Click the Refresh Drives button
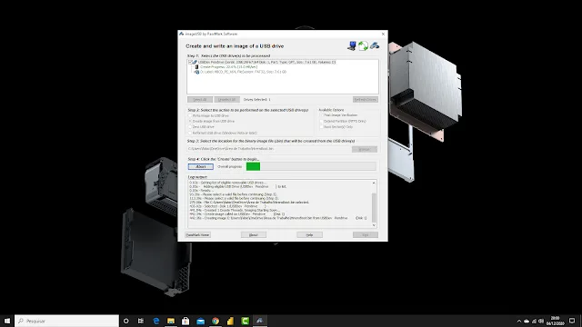This screenshot has width=582, height=327. pos(366,99)
